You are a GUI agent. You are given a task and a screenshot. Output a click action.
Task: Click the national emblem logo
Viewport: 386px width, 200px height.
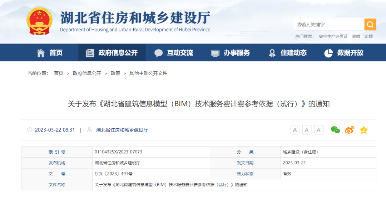39,21
